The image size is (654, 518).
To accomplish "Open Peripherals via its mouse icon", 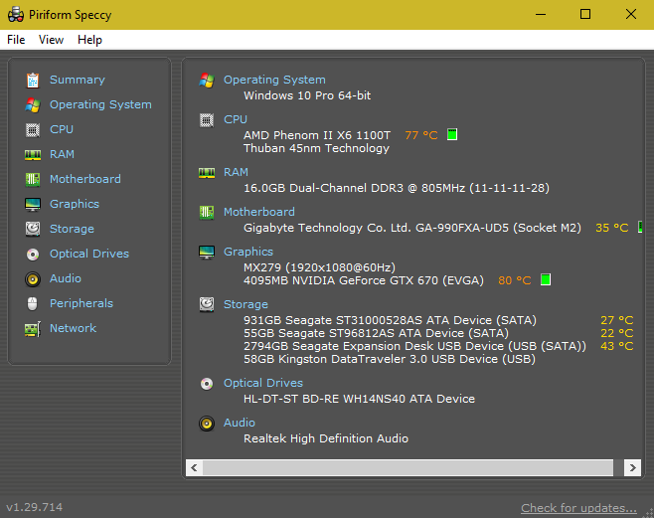I will click(33, 303).
